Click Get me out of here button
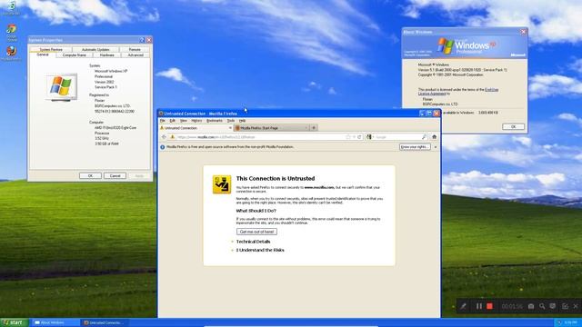The image size is (582, 327). click(x=256, y=232)
